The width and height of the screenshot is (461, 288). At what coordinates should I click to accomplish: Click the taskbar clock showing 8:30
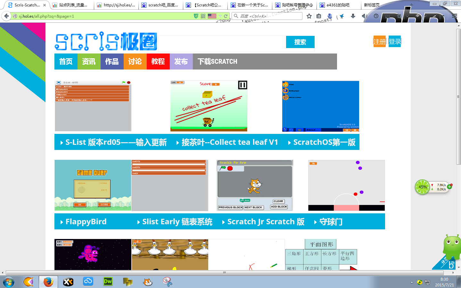444,282
